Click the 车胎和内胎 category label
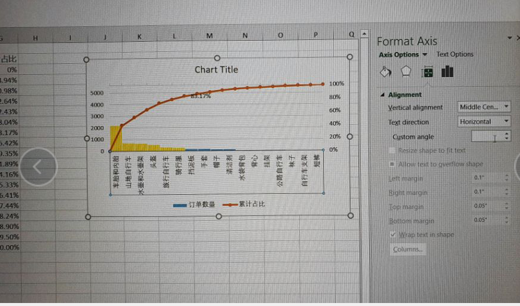This screenshot has height=306, width=520. coord(116,172)
